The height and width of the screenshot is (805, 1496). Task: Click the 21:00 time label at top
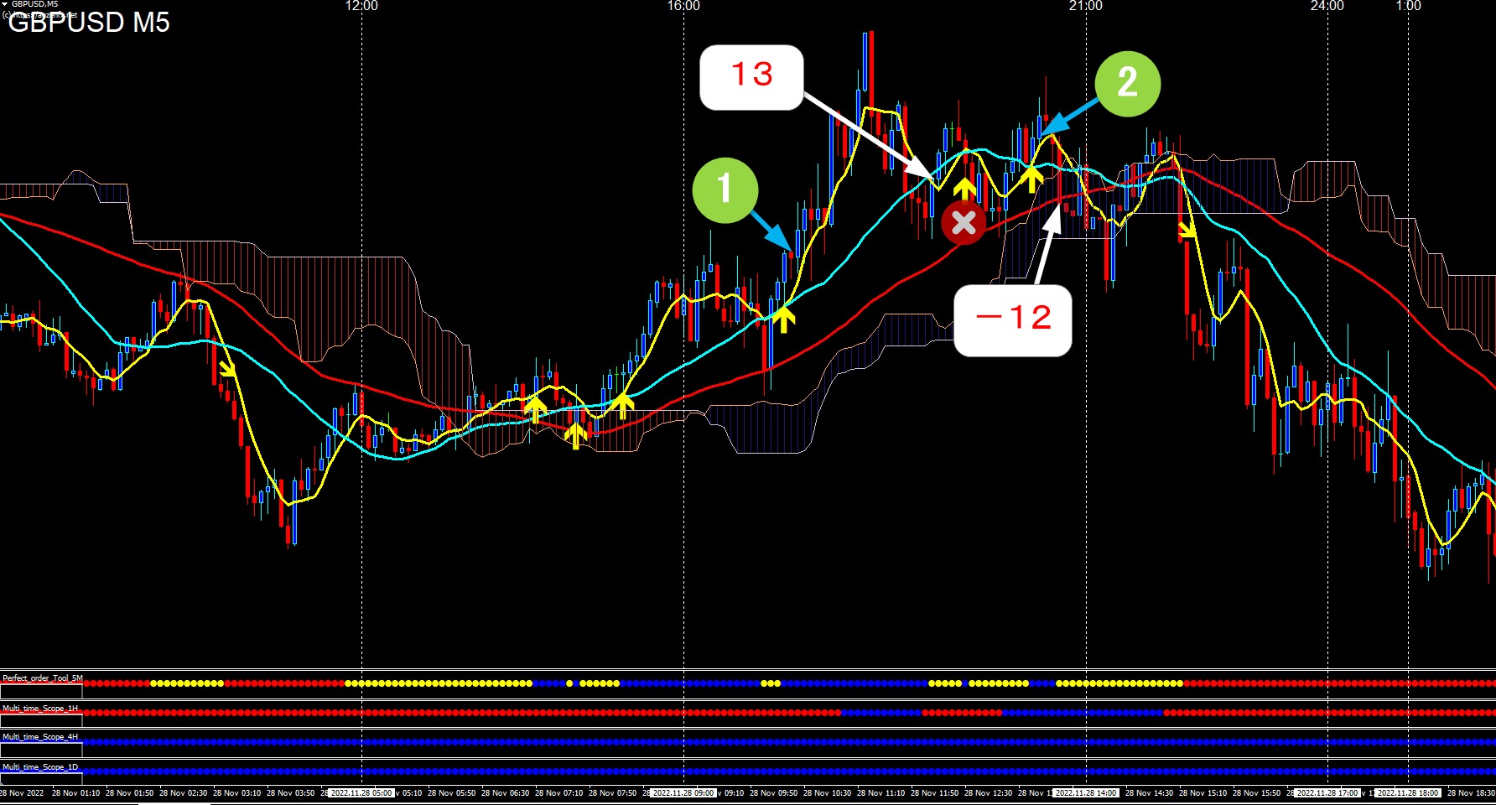tap(1086, 6)
